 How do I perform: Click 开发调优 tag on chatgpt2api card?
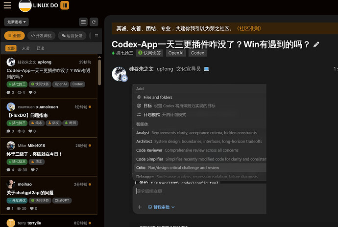tap(17, 200)
